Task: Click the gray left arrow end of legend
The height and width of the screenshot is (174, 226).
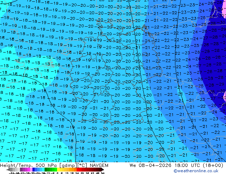Action: click(8, 169)
